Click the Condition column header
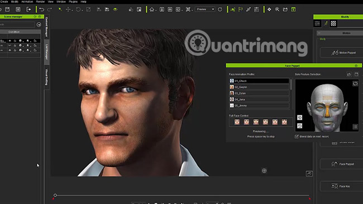The width and height of the screenshot is (363, 204). tap(14, 32)
